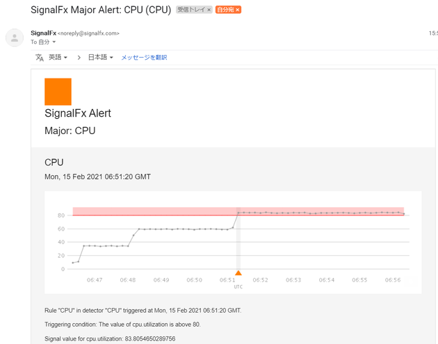Click the UTC label under the chart

238,287
